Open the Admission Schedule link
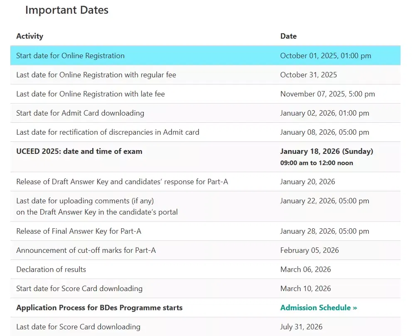The width and height of the screenshot is (413, 336). point(318,308)
